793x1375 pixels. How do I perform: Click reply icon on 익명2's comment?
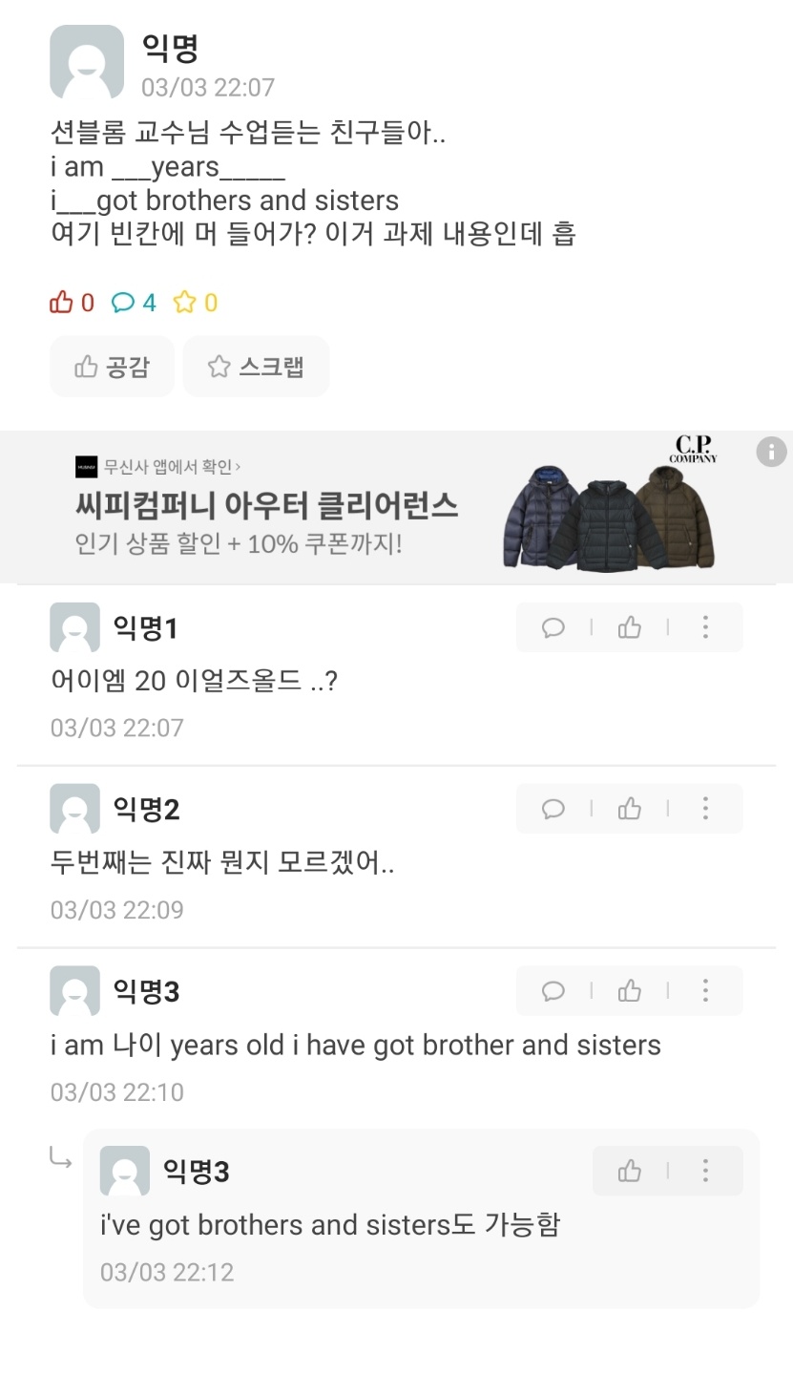553,809
